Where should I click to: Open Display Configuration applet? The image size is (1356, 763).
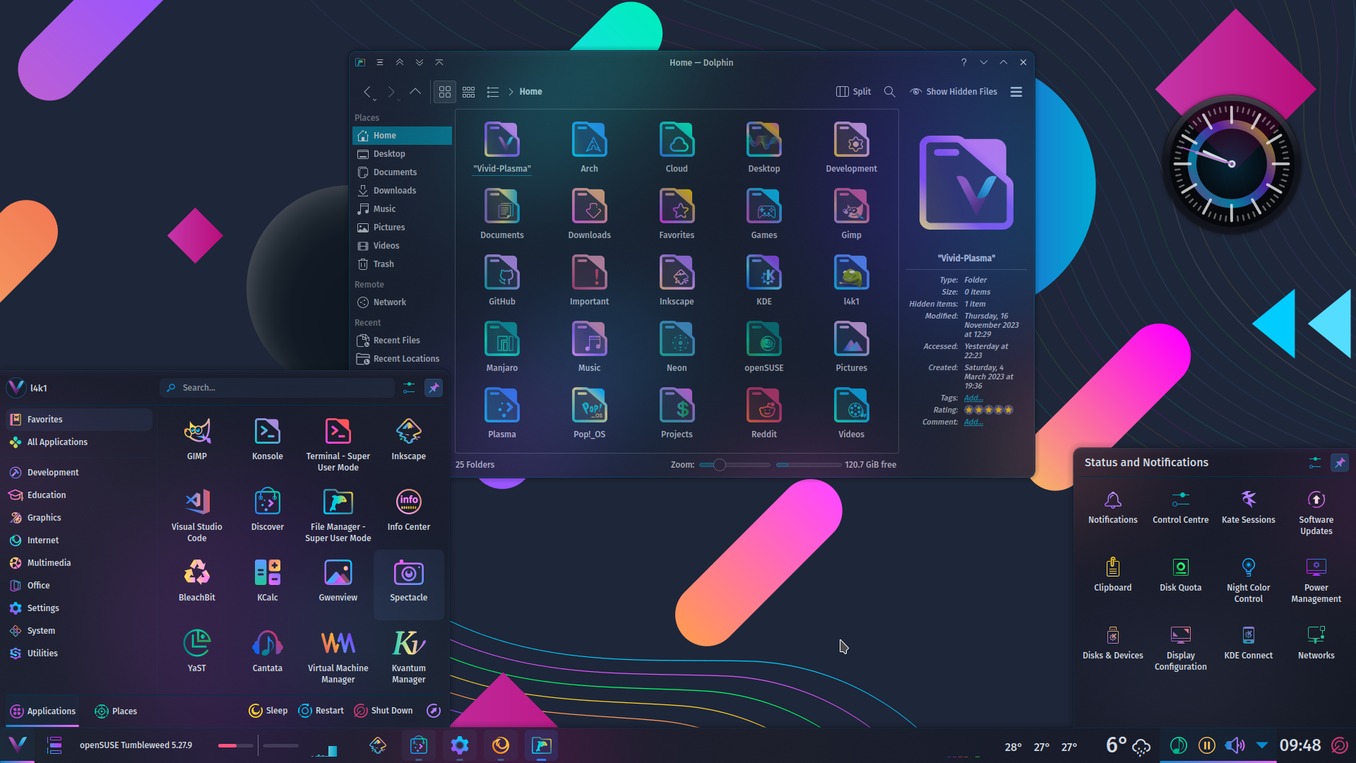[x=1181, y=648]
